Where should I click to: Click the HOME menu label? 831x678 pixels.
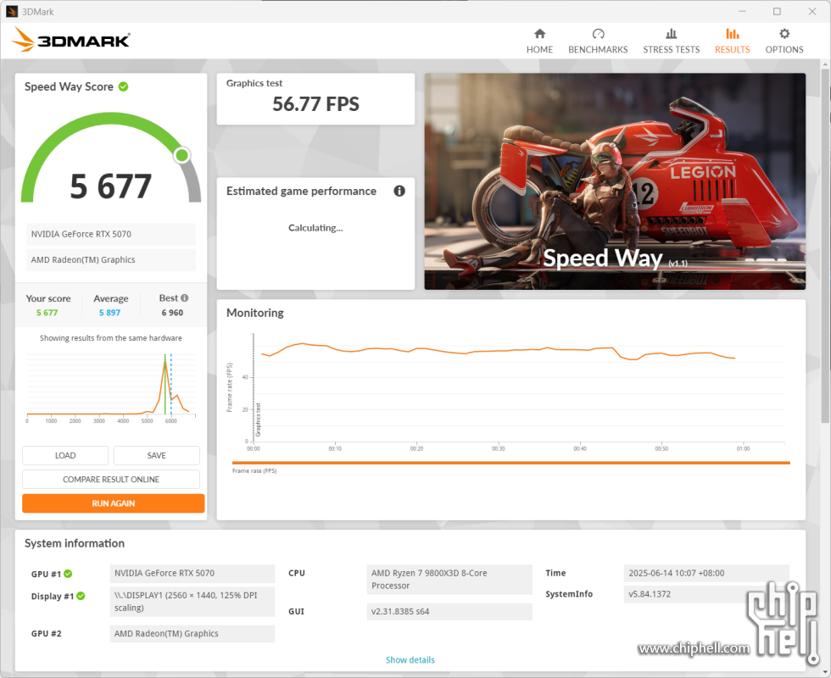coord(539,49)
